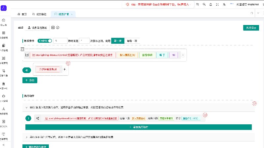The height and width of the screenshot is (148, 264).
Task: Toggle fullscreen mode icon
Action: click(217, 4)
